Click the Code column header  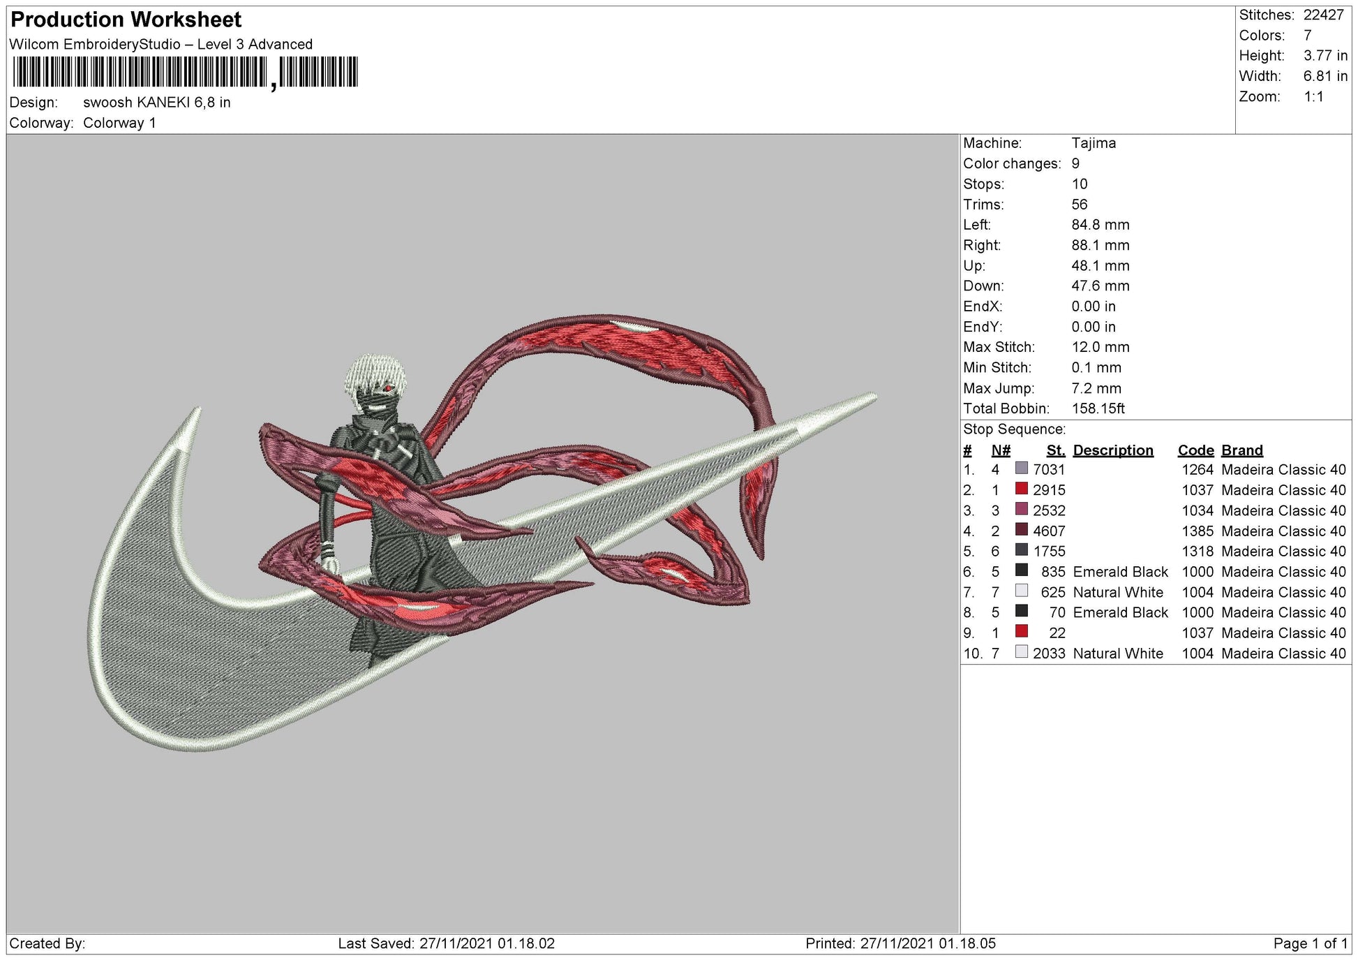click(1196, 450)
